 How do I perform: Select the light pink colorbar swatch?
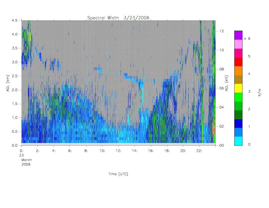(x=238, y=44)
